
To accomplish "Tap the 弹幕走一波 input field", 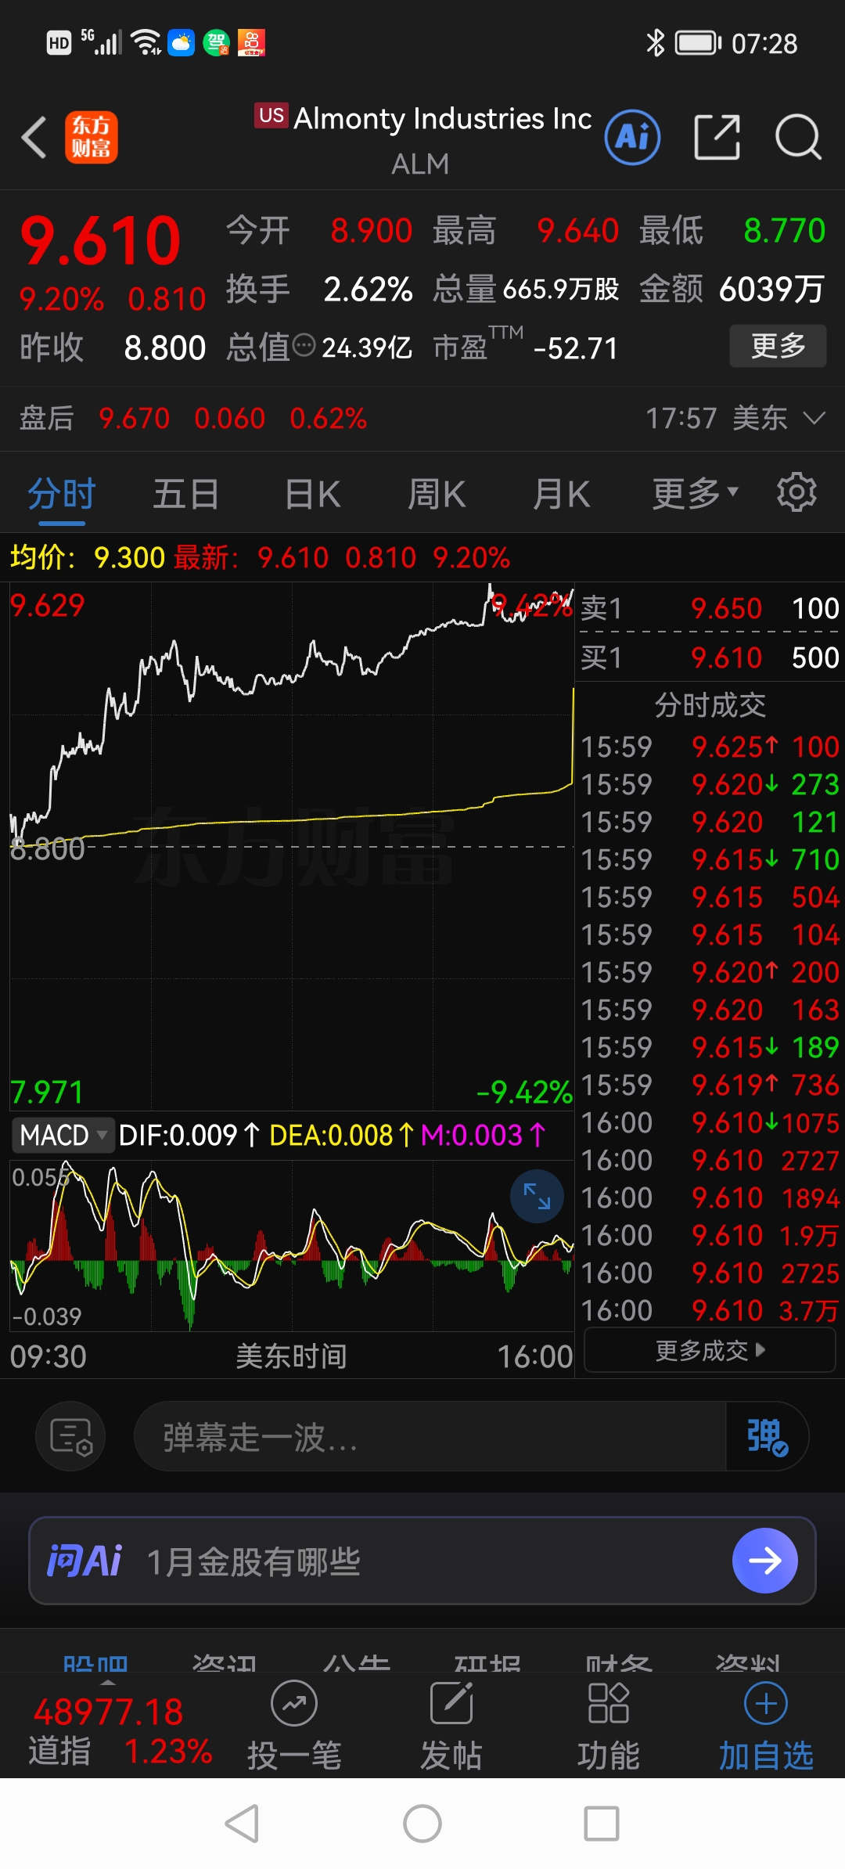I will point(430,1436).
